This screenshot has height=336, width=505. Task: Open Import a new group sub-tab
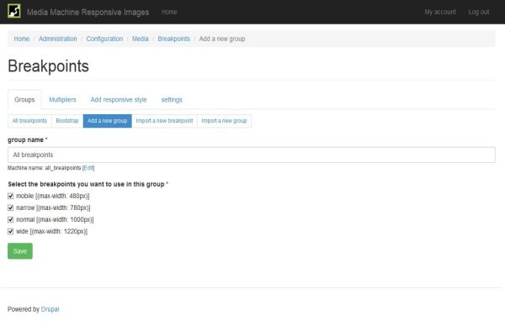pos(224,121)
